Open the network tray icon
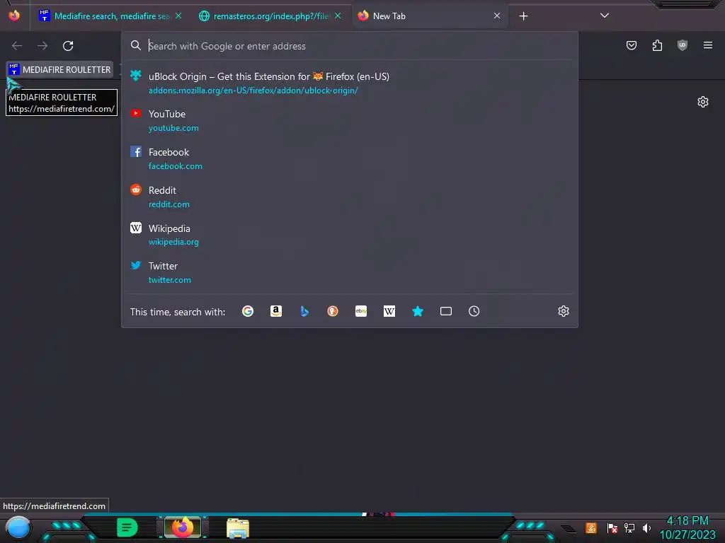 pyautogui.click(x=629, y=527)
